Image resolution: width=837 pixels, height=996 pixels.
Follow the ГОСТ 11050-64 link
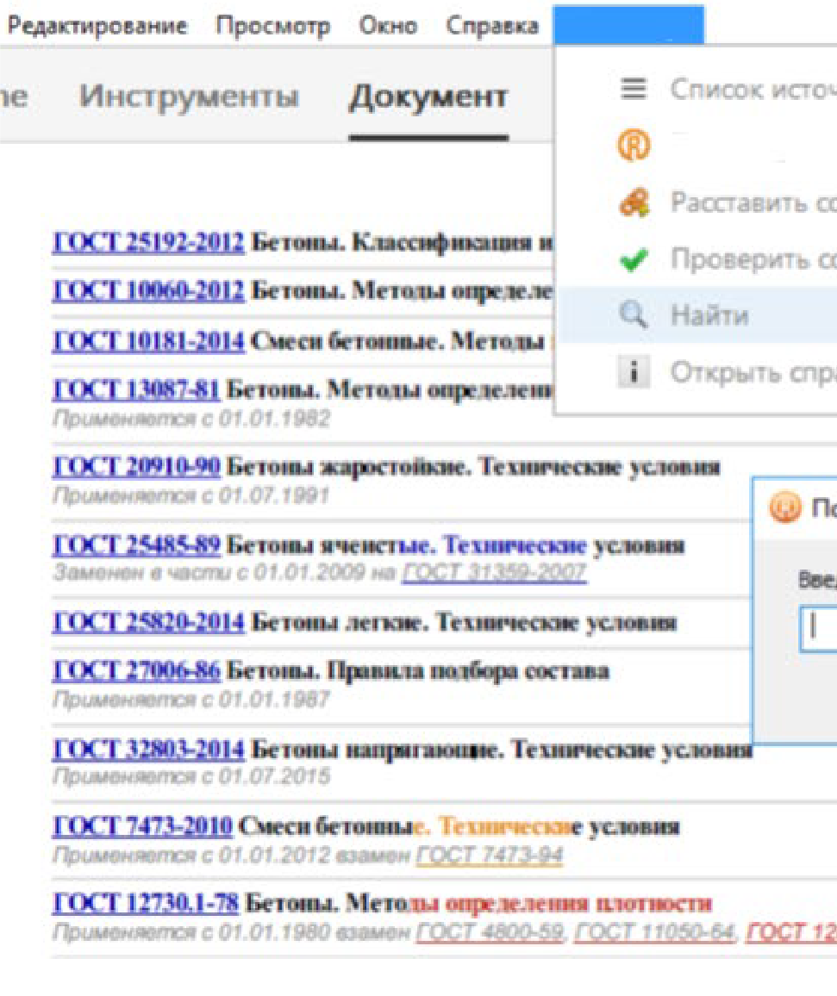pos(653,932)
